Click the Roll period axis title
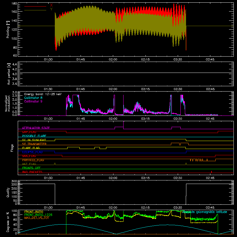The width and height of the screenshot is (237, 237). 9,74
